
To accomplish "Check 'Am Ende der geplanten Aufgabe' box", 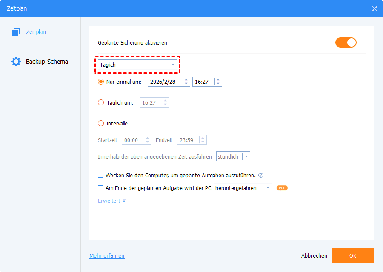I will coord(101,188).
